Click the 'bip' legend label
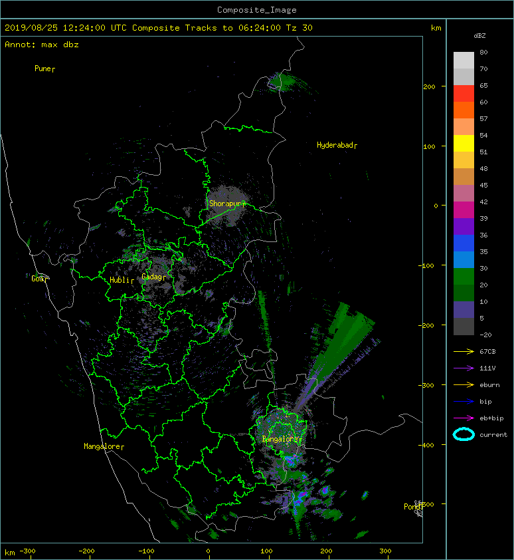 (485, 402)
